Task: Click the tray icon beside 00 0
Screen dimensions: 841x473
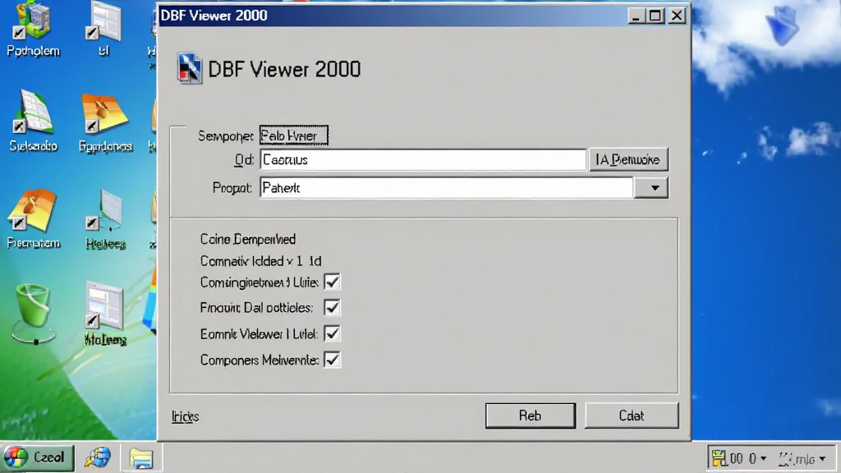Action: click(x=719, y=458)
